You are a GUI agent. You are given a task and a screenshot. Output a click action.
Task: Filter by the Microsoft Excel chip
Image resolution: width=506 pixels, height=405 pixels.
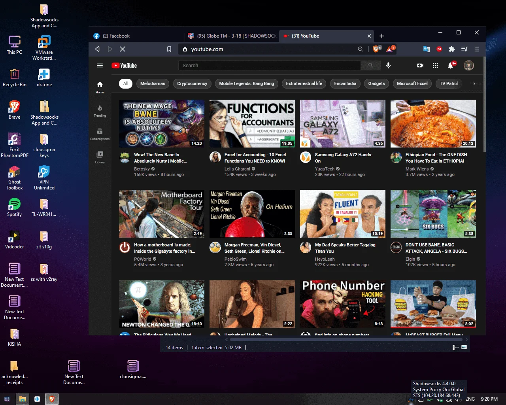[x=412, y=83]
